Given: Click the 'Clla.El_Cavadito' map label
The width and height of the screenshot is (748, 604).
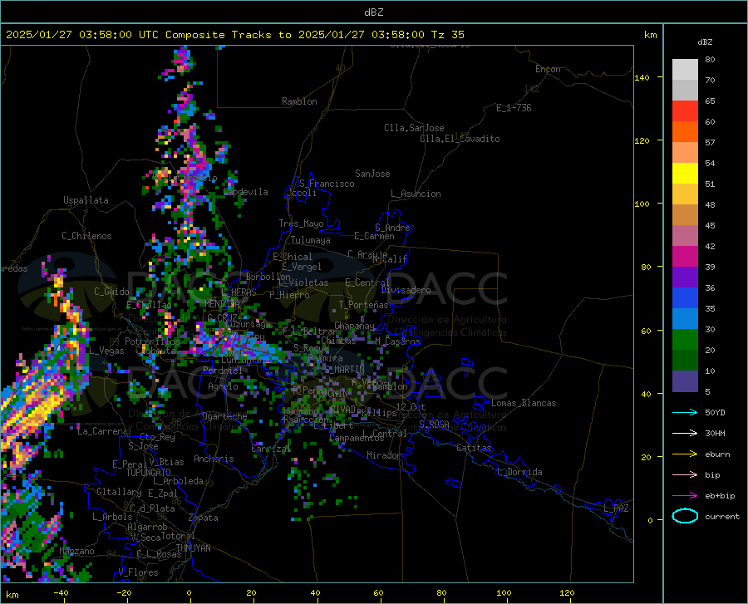Looking at the screenshot, I should (460, 139).
